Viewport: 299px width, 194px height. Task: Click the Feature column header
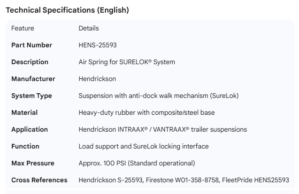(x=23, y=28)
